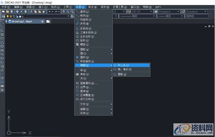This screenshot has width=215, height=137.
Task: Expand the 文字 submenu entry
Action: point(94,104)
